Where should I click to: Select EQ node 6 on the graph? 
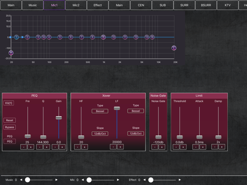(x=71, y=37)
